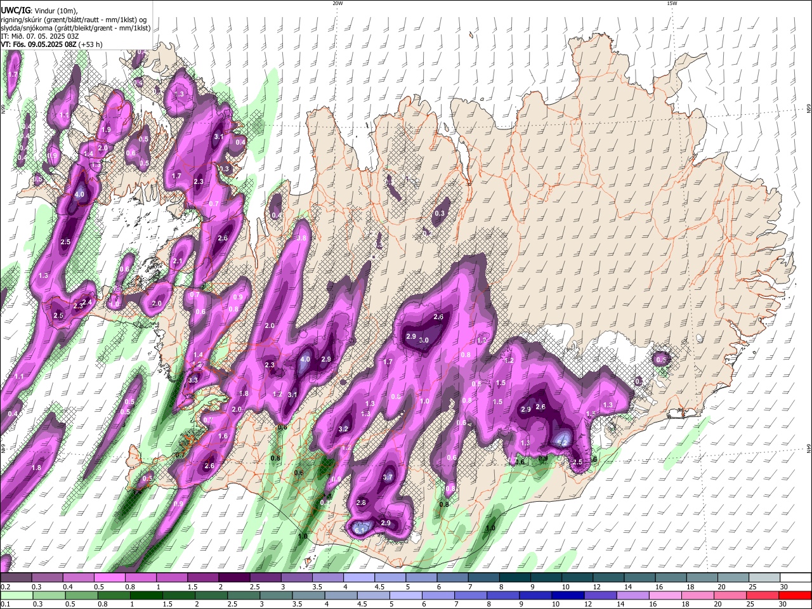Choose the white snow swatch at 30
The image size is (812, 609).
[x=796, y=578]
